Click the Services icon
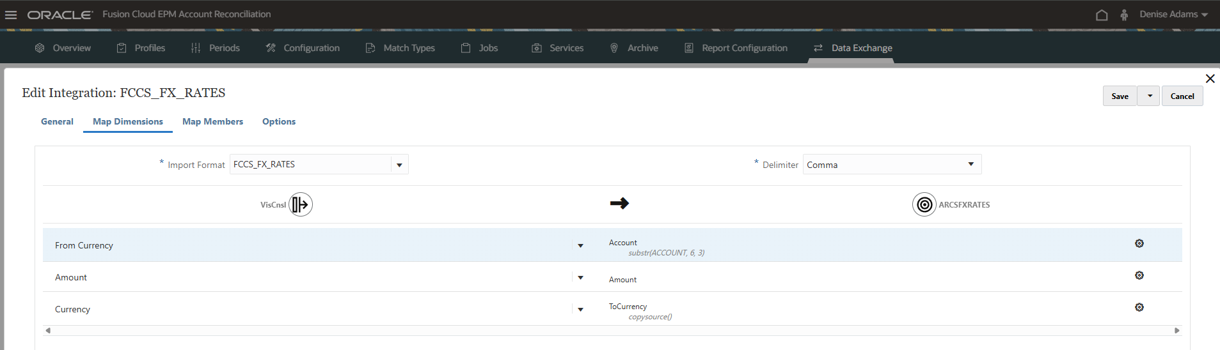This screenshot has height=350, width=1220. (x=537, y=48)
